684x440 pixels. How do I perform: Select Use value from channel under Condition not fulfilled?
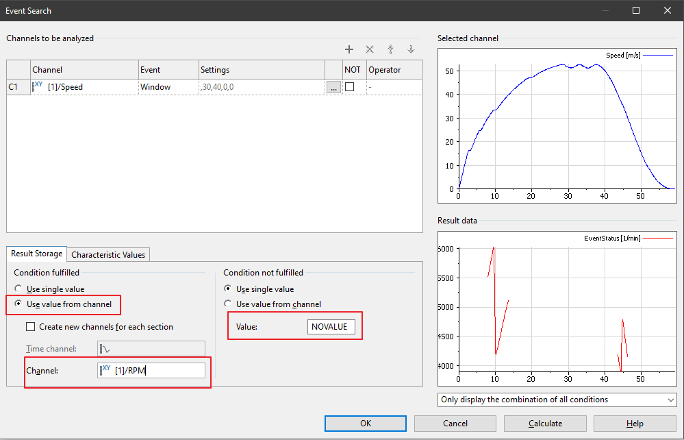pyautogui.click(x=228, y=304)
